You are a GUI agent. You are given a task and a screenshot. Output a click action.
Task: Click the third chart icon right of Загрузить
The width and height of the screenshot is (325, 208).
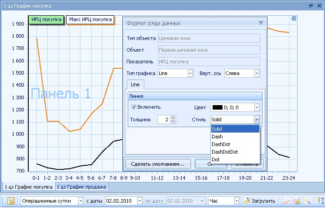(307, 201)
